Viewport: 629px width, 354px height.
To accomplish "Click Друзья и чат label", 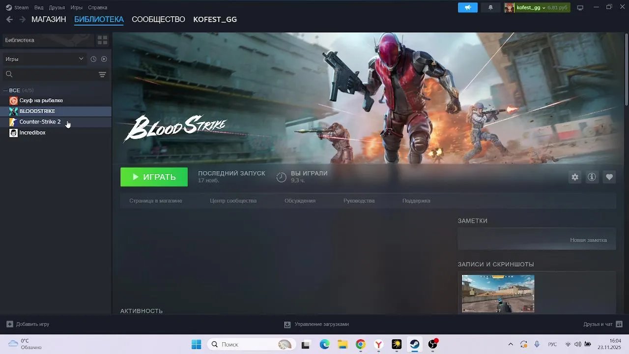I will coord(598,324).
